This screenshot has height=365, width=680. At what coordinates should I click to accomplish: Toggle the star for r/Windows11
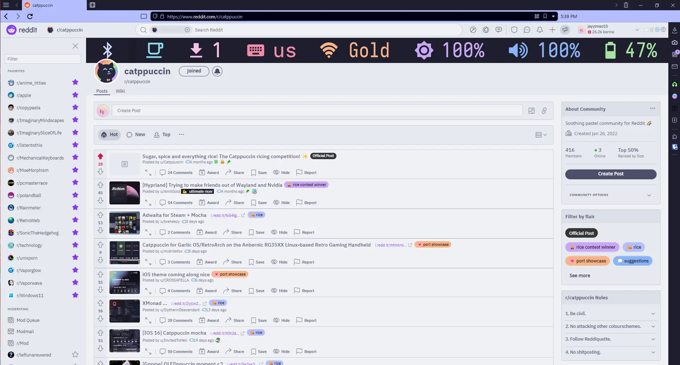(x=75, y=295)
